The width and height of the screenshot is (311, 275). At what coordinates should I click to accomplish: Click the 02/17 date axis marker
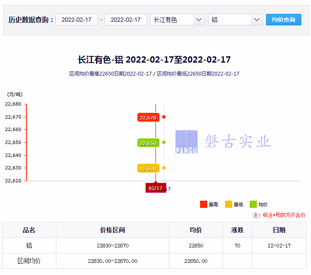click(155, 188)
